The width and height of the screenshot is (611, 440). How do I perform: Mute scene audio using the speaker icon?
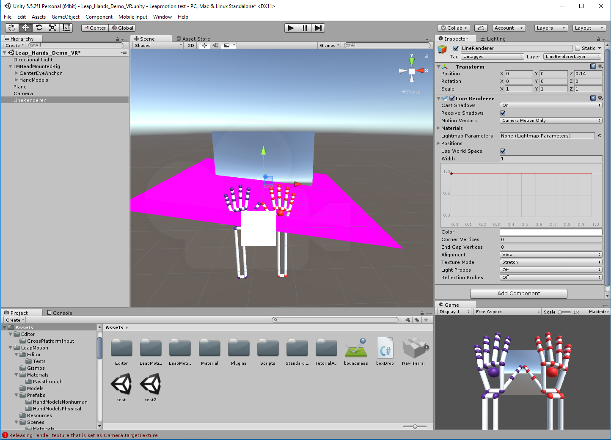[x=215, y=45]
